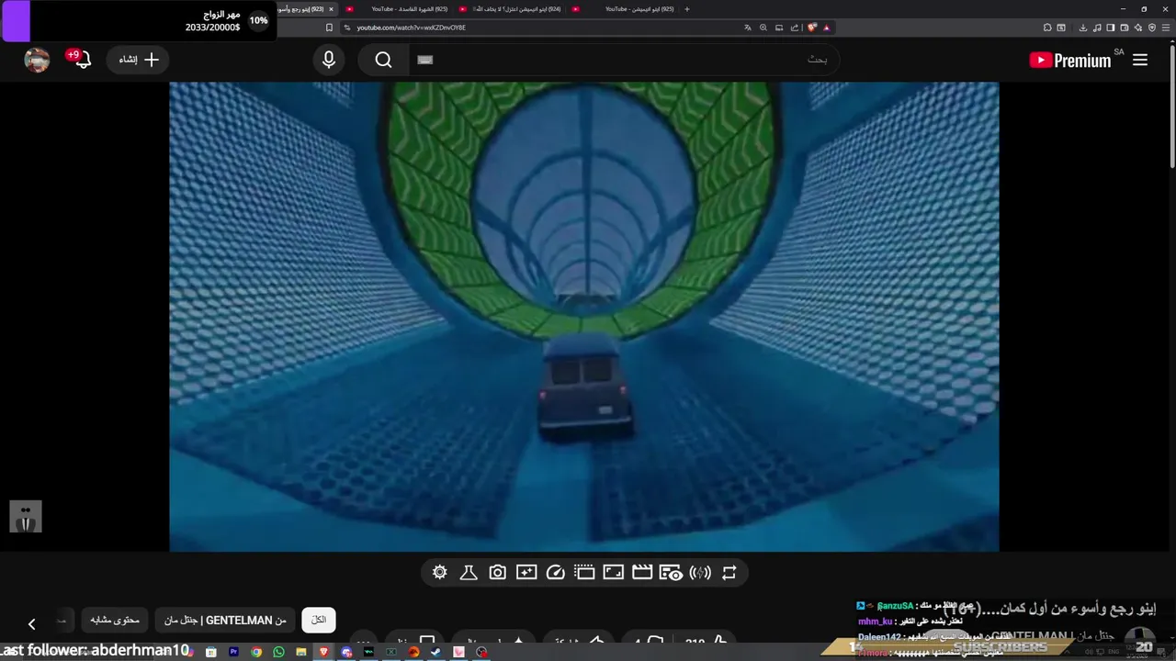Expand video with the fullscreen frame icon
1176x661 pixels.
click(x=613, y=573)
